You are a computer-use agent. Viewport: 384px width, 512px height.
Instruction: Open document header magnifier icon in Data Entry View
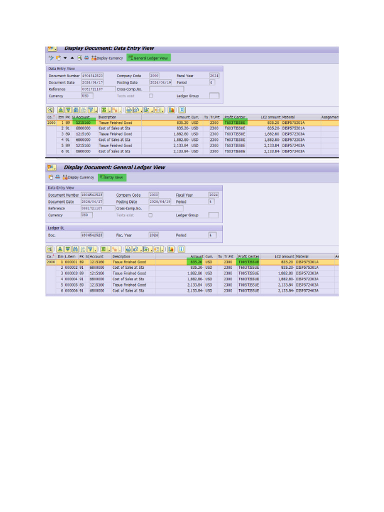point(79,58)
